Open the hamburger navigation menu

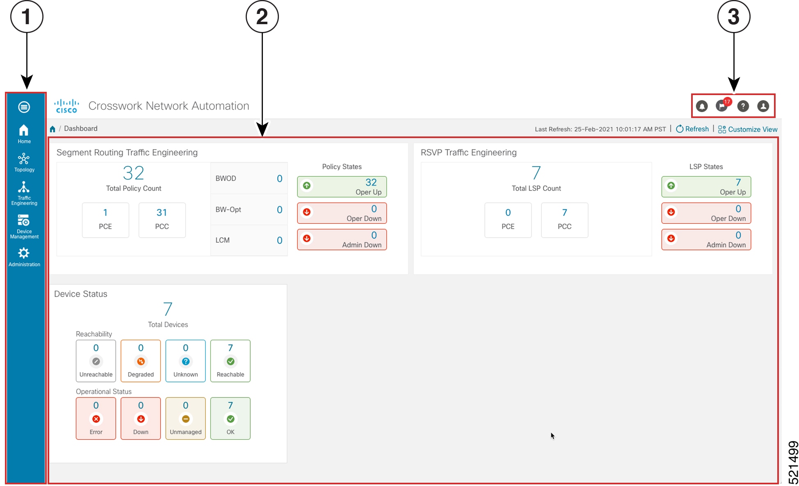click(x=24, y=107)
